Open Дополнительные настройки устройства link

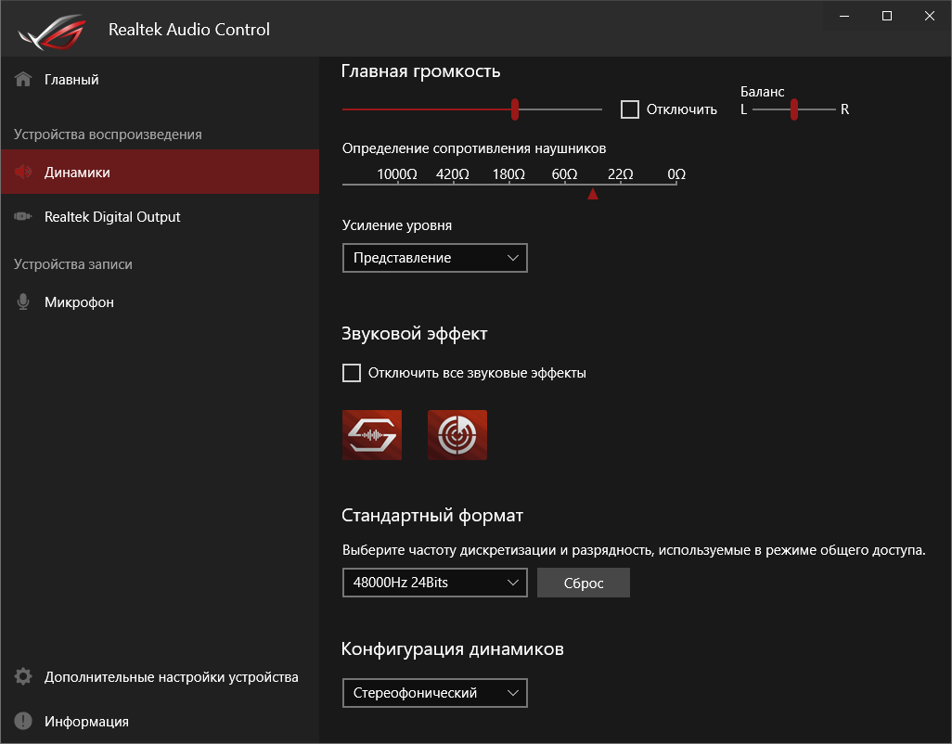click(171, 677)
